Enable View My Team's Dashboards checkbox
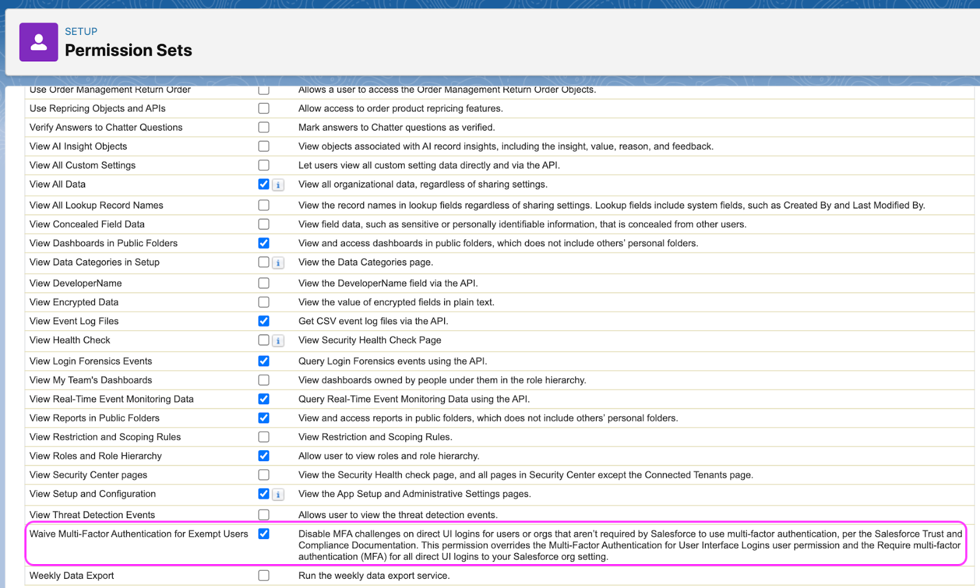The height and width of the screenshot is (588, 980). coord(264,380)
